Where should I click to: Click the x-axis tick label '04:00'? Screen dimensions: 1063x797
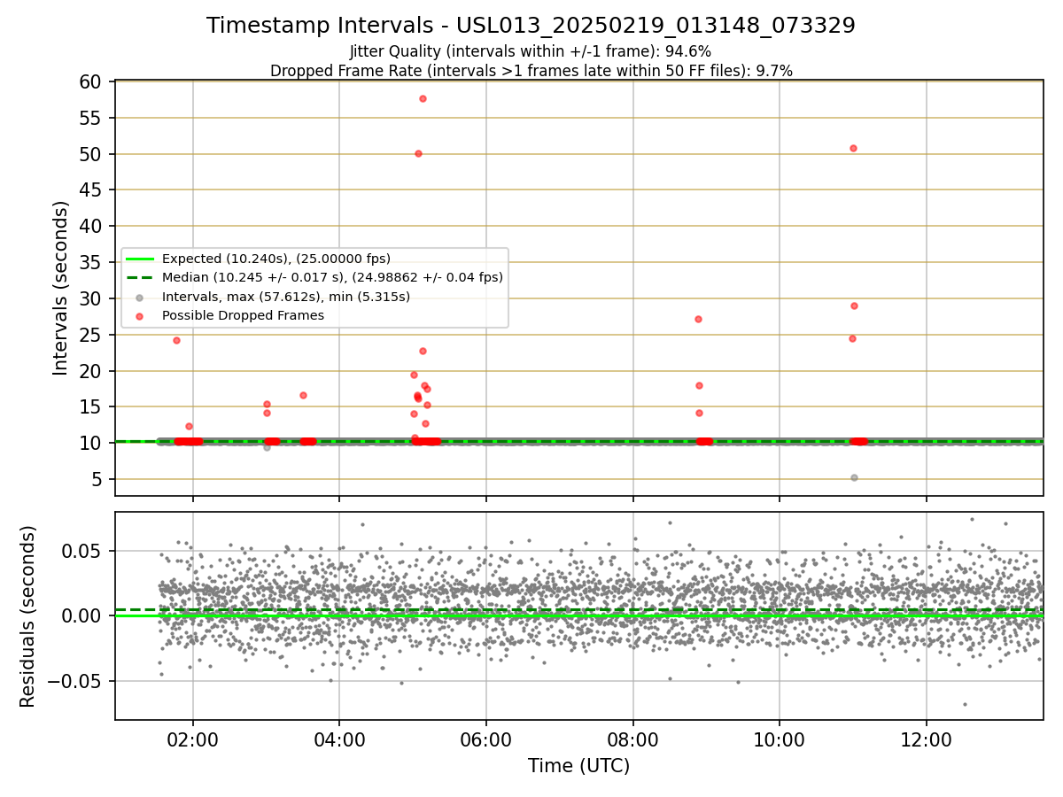pos(340,740)
